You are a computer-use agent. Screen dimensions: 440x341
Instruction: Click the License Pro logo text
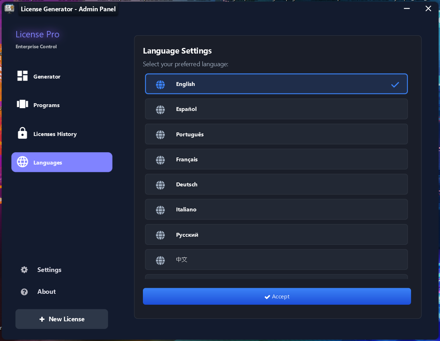(37, 34)
